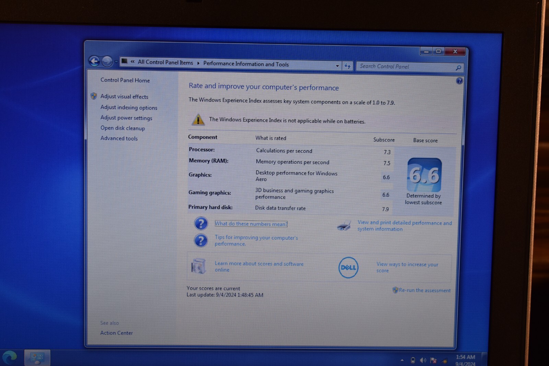Re-run the assessment
The height and width of the screenshot is (366, 549).
[x=424, y=290]
